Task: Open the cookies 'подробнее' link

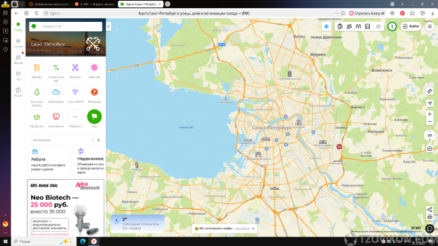Action: click(242, 229)
